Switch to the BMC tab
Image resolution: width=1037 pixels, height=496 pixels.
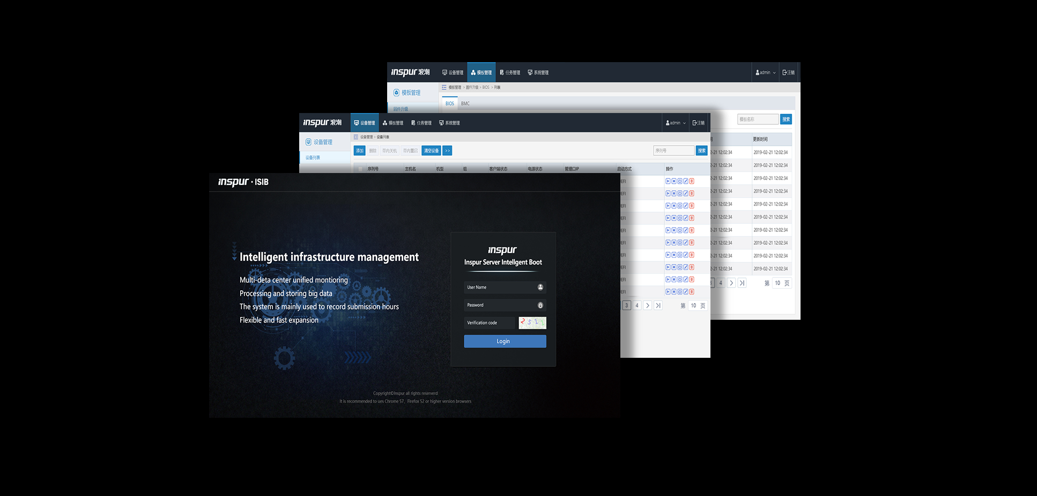point(465,103)
